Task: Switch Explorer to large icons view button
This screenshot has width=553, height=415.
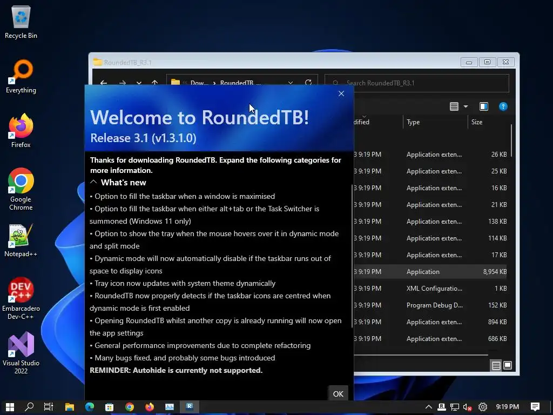Action: 508,366
